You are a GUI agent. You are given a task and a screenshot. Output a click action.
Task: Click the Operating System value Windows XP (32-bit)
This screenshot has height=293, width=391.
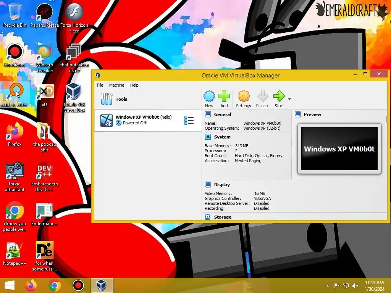pos(262,128)
